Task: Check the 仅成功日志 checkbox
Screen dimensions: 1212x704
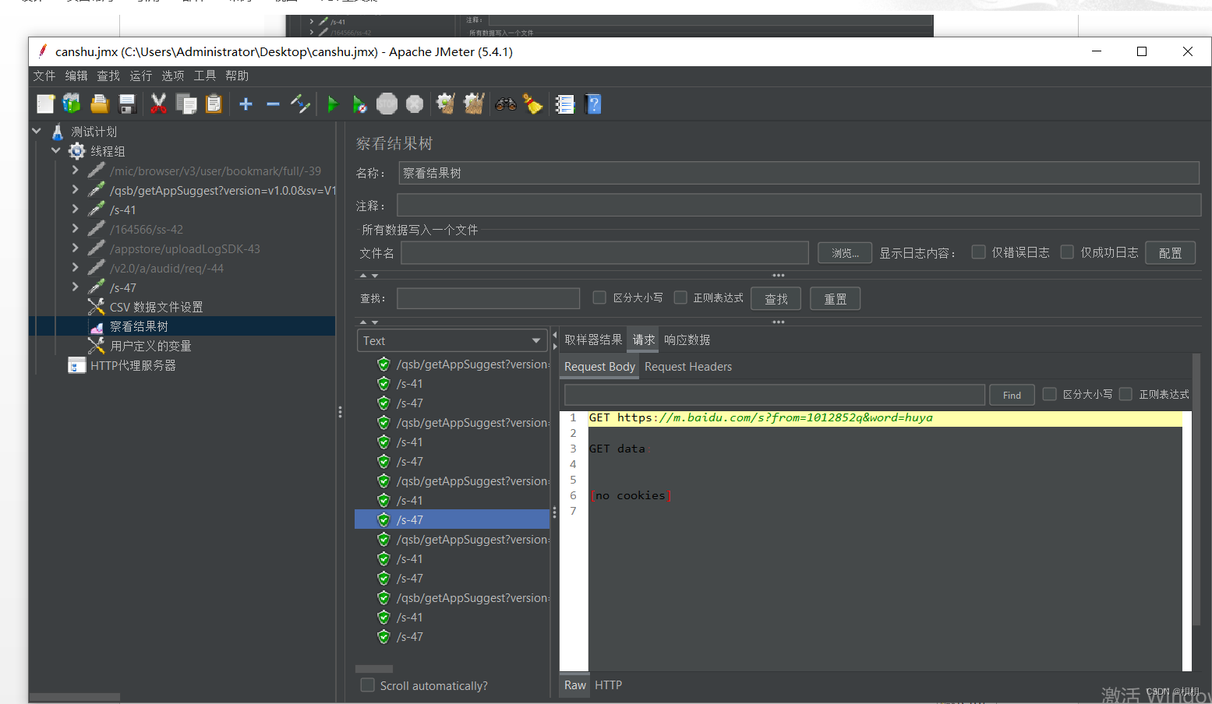Action: 1068,252
